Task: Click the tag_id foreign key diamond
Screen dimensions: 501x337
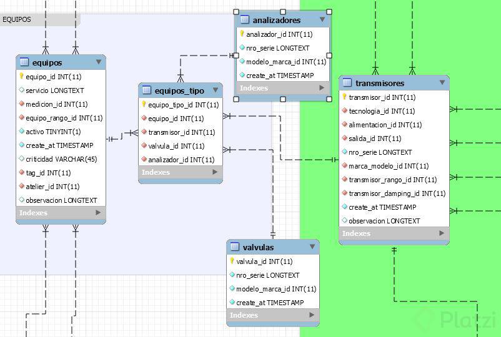Action: 21,172
